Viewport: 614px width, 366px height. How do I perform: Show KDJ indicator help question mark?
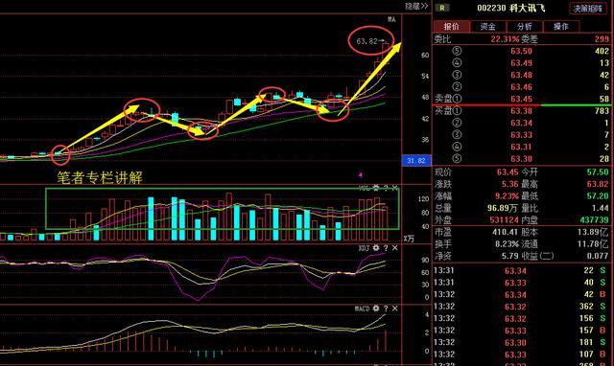click(386, 248)
